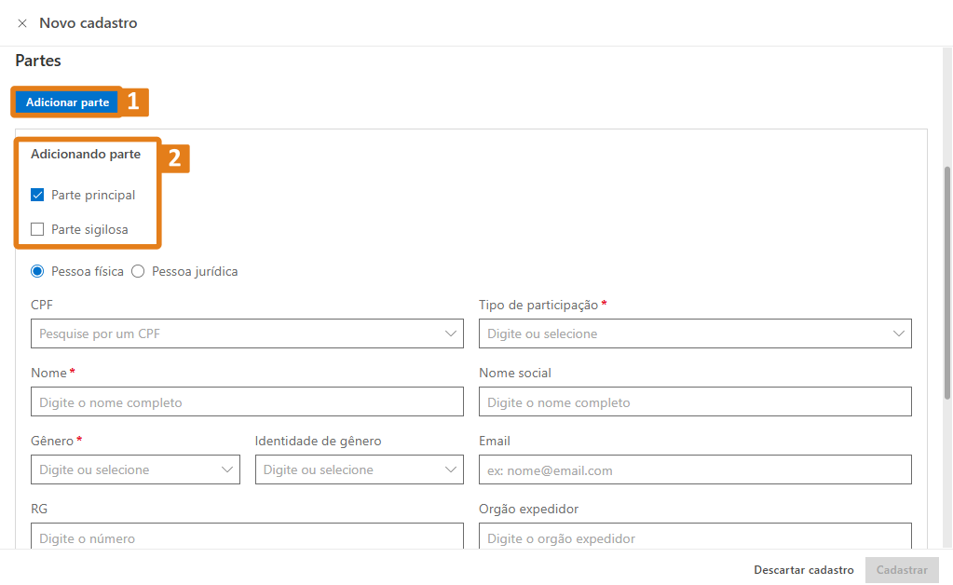Enable the Parte sigilosa checkbox
The height and width of the screenshot is (585, 953).
click(x=36, y=228)
